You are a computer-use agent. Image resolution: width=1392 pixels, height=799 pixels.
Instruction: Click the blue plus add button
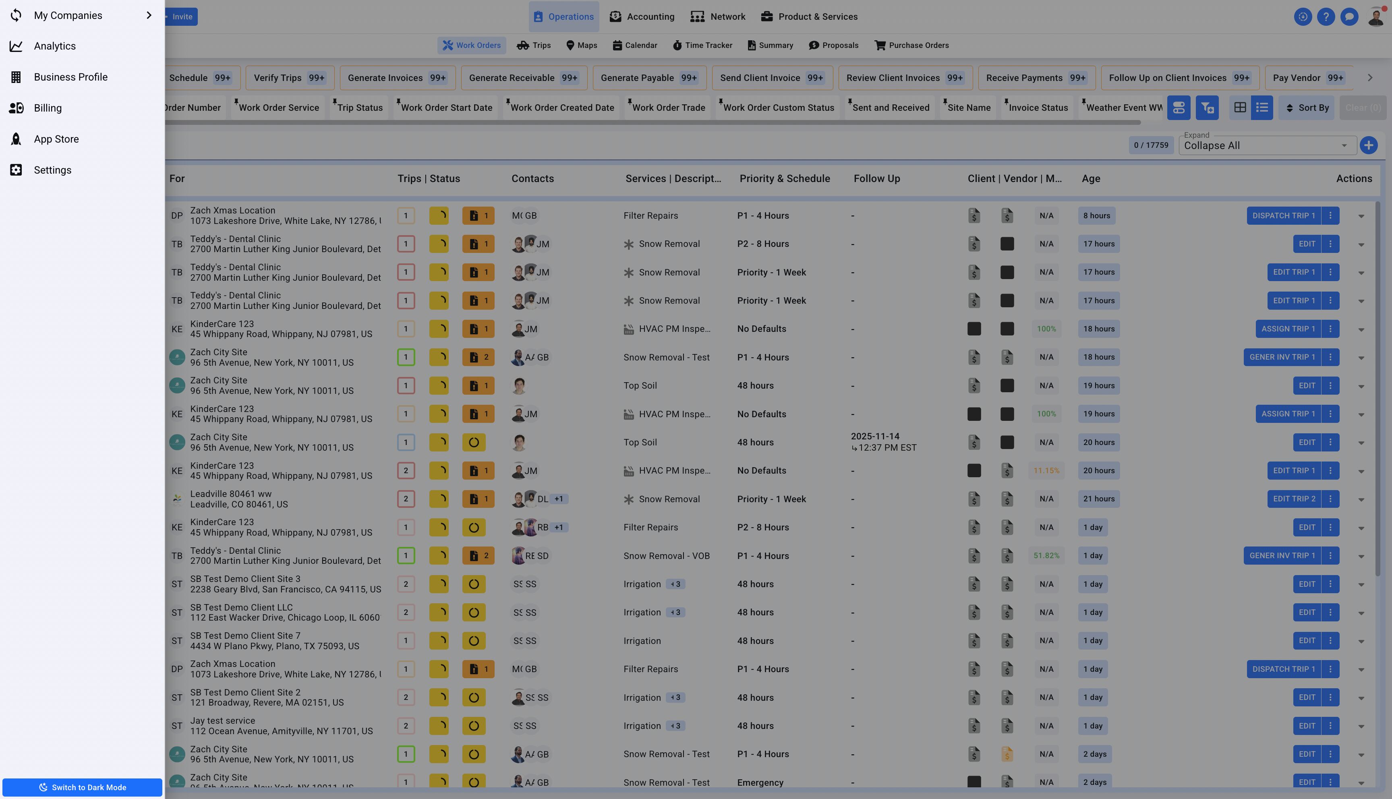click(1368, 145)
